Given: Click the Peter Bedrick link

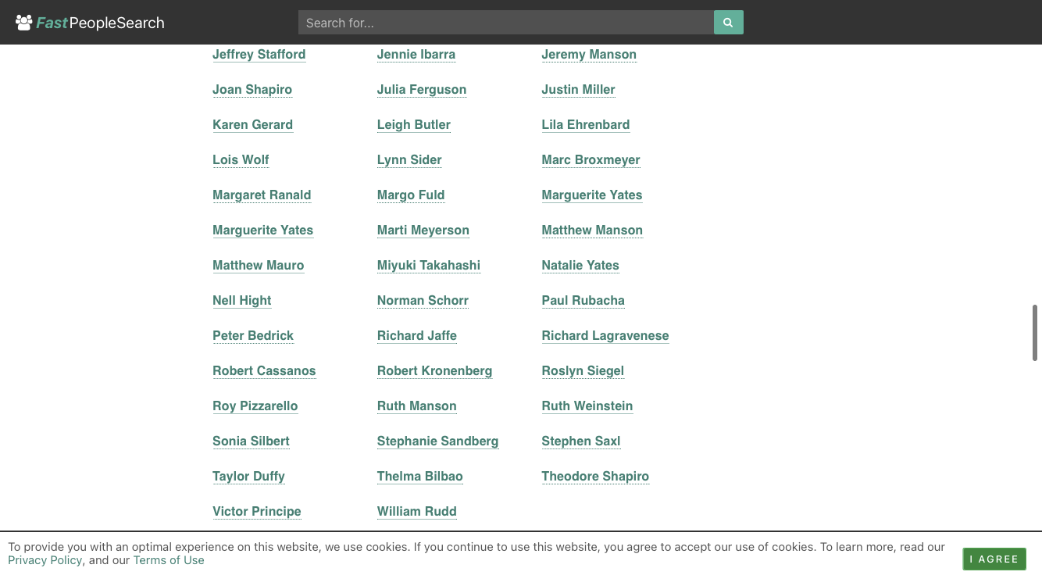Looking at the screenshot, I should point(253,335).
